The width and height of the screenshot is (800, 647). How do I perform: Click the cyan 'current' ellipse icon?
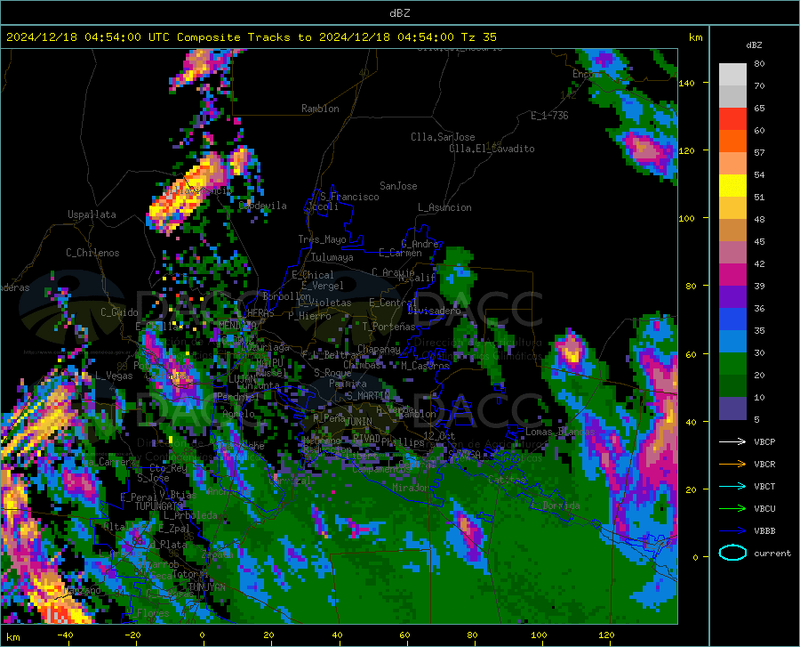732,553
